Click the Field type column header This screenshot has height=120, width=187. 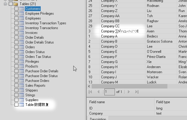point(163,102)
